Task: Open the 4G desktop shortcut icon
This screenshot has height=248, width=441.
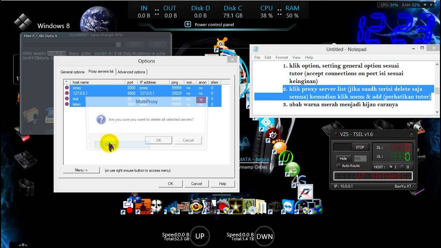Action: [x=299, y=181]
